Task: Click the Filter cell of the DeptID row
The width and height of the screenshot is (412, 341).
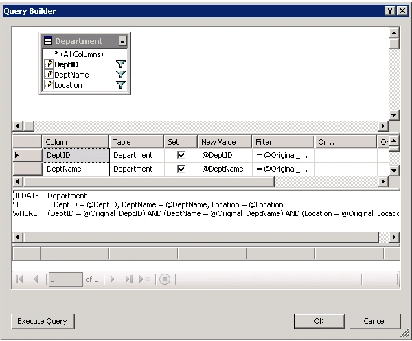Action: point(283,155)
